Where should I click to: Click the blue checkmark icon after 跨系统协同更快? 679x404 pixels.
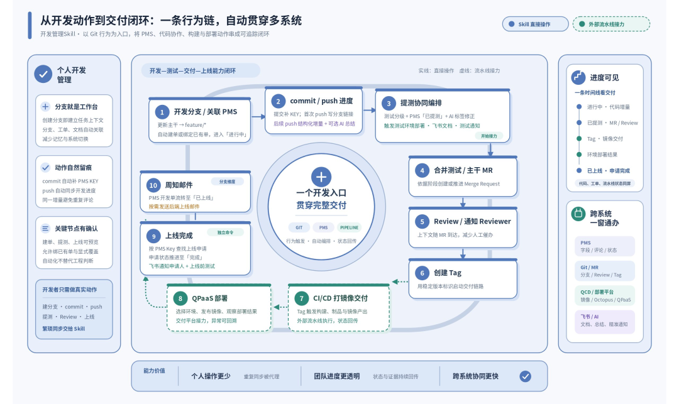525,376
